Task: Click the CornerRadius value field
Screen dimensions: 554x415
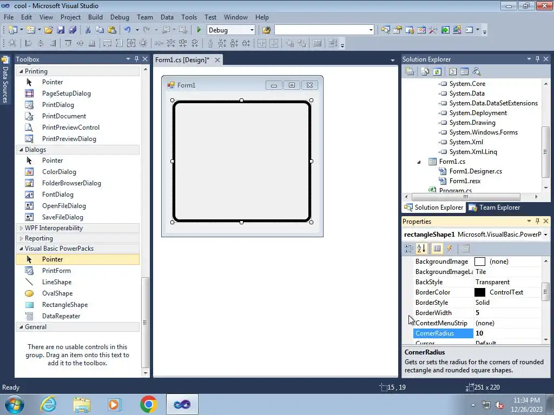Action: coord(507,333)
